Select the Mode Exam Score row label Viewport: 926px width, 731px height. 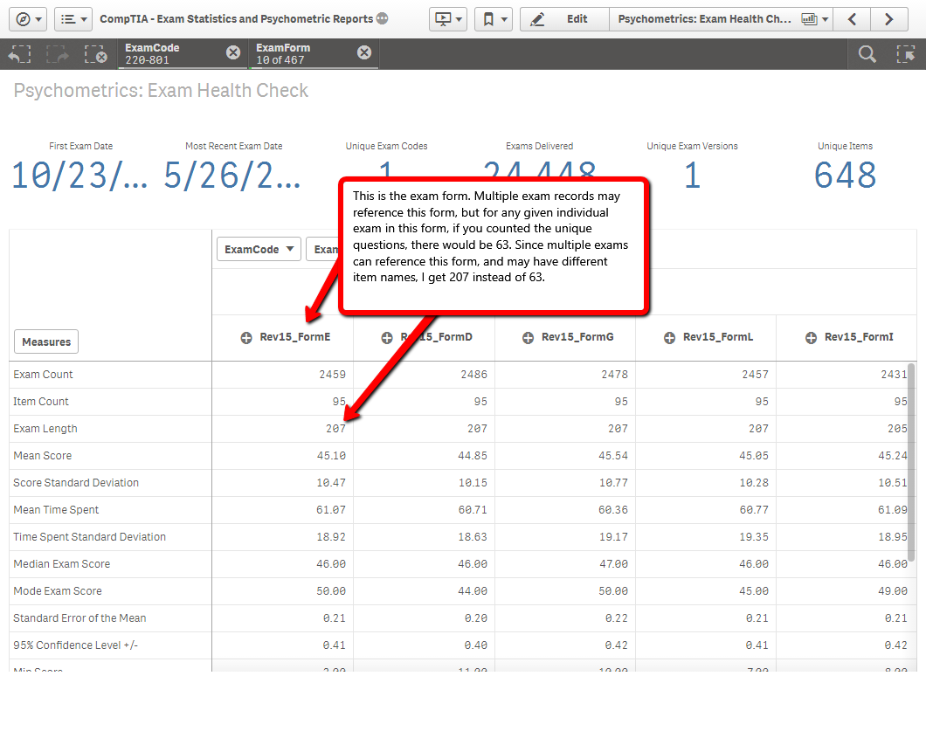(58, 591)
